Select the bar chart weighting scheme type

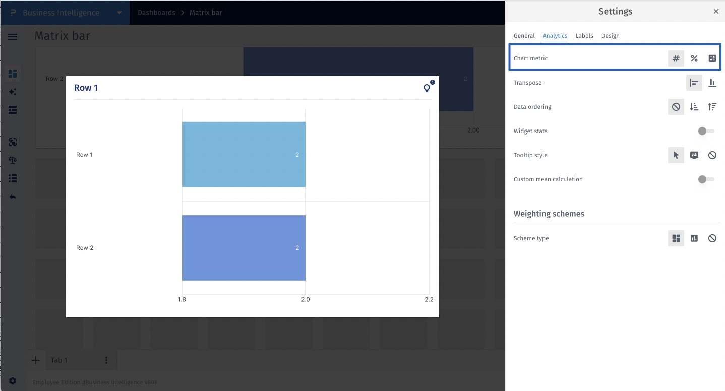(x=694, y=238)
